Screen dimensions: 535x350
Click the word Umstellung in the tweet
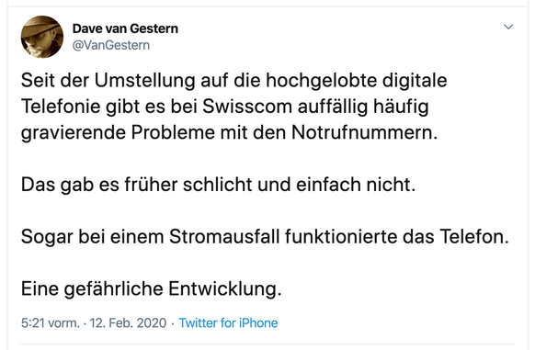(144, 81)
